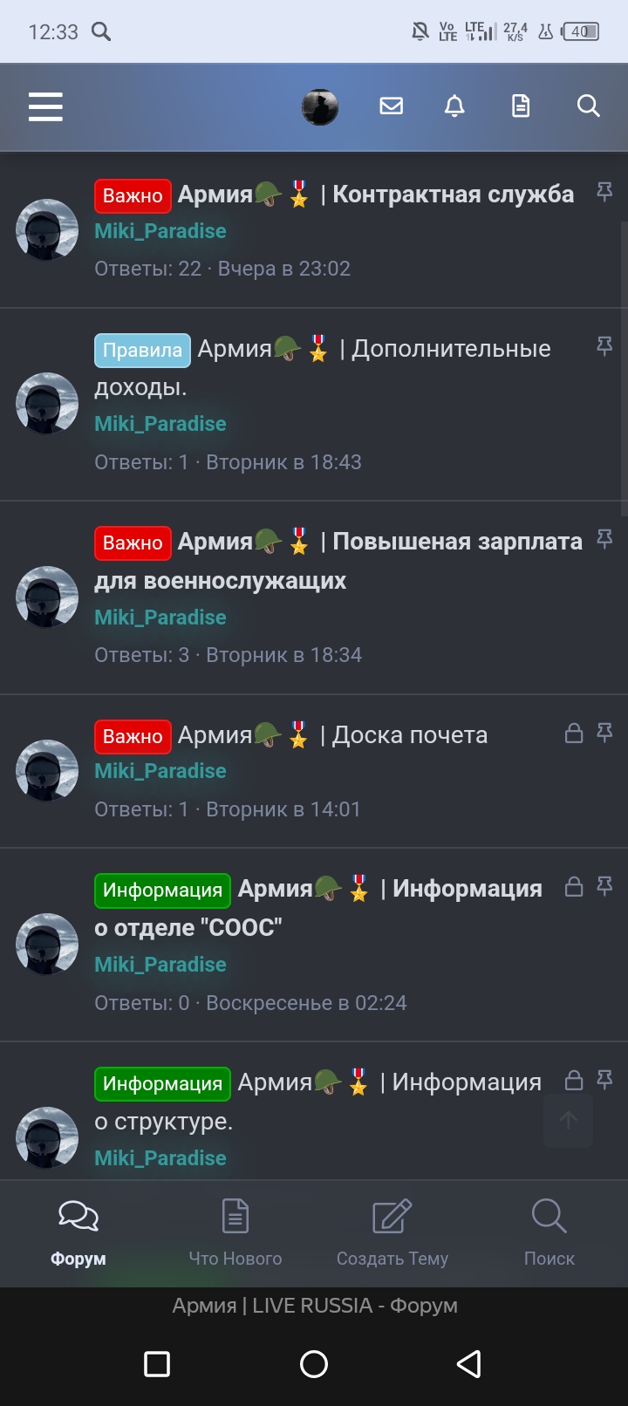
Task: Open Miki_Paradise author link under Повышеная зарплата
Action: point(160,618)
